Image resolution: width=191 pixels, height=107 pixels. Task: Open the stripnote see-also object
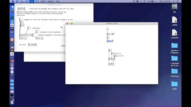[x=32, y=45]
